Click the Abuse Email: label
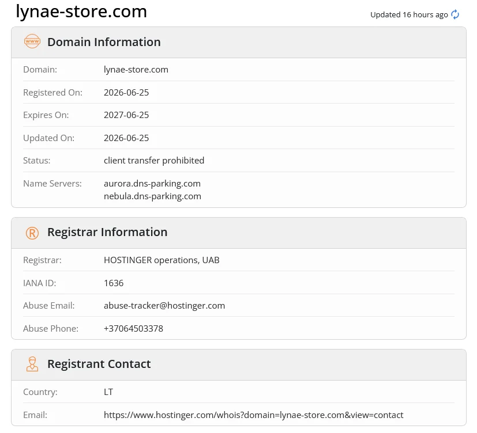477x433 pixels. 48,306
